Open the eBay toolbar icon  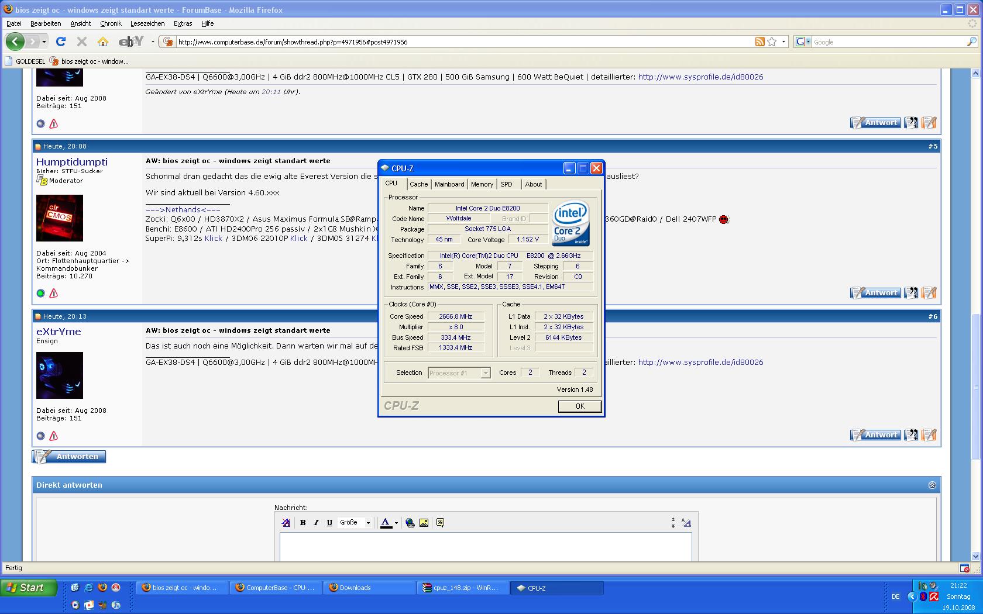131,41
